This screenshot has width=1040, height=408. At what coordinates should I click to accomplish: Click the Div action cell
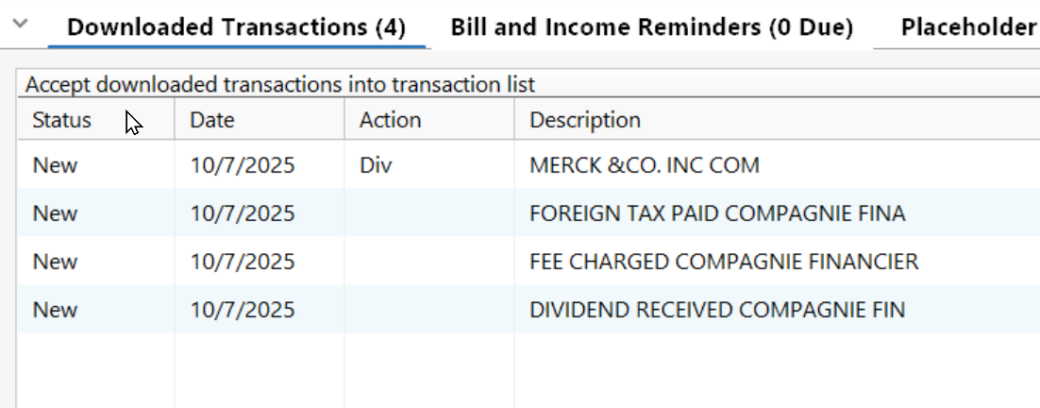(376, 166)
